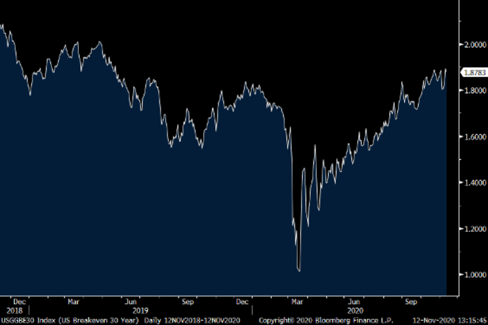This screenshot has width=488, height=325.
Task: Click the 12-Nov-2020 13:15:45 timestamp
Action: tap(449, 320)
